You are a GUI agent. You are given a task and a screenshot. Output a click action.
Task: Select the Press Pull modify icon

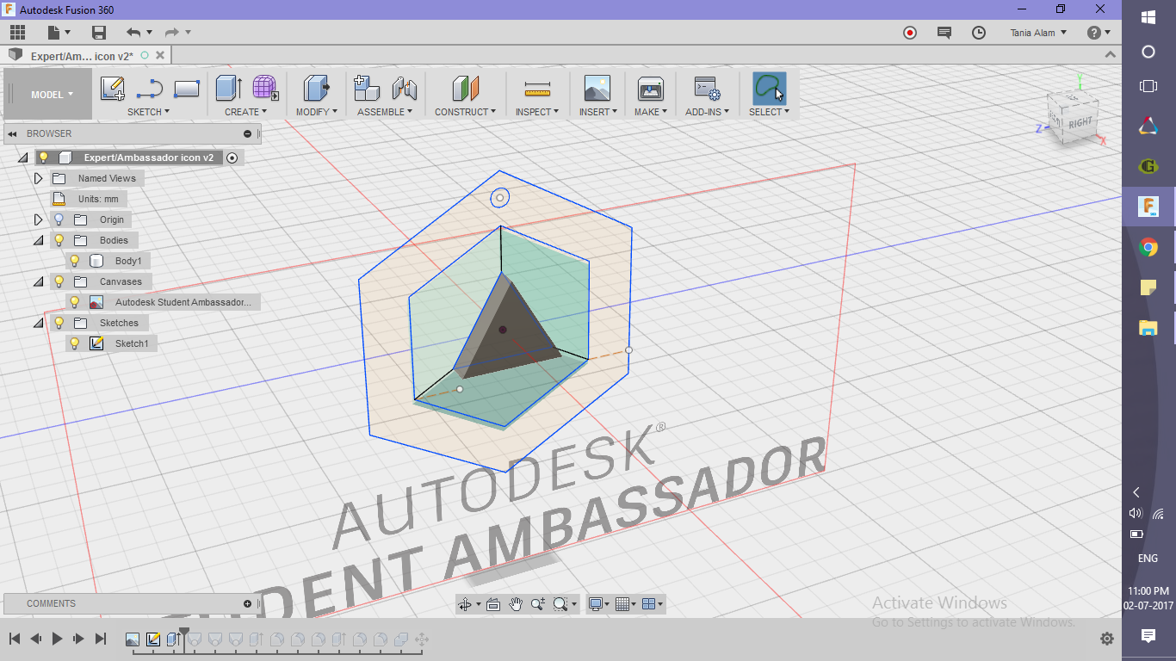coord(317,88)
